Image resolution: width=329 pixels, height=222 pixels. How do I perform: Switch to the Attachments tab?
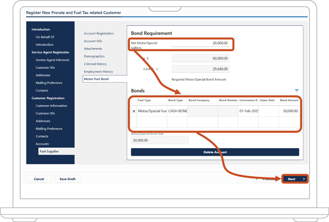click(93, 48)
